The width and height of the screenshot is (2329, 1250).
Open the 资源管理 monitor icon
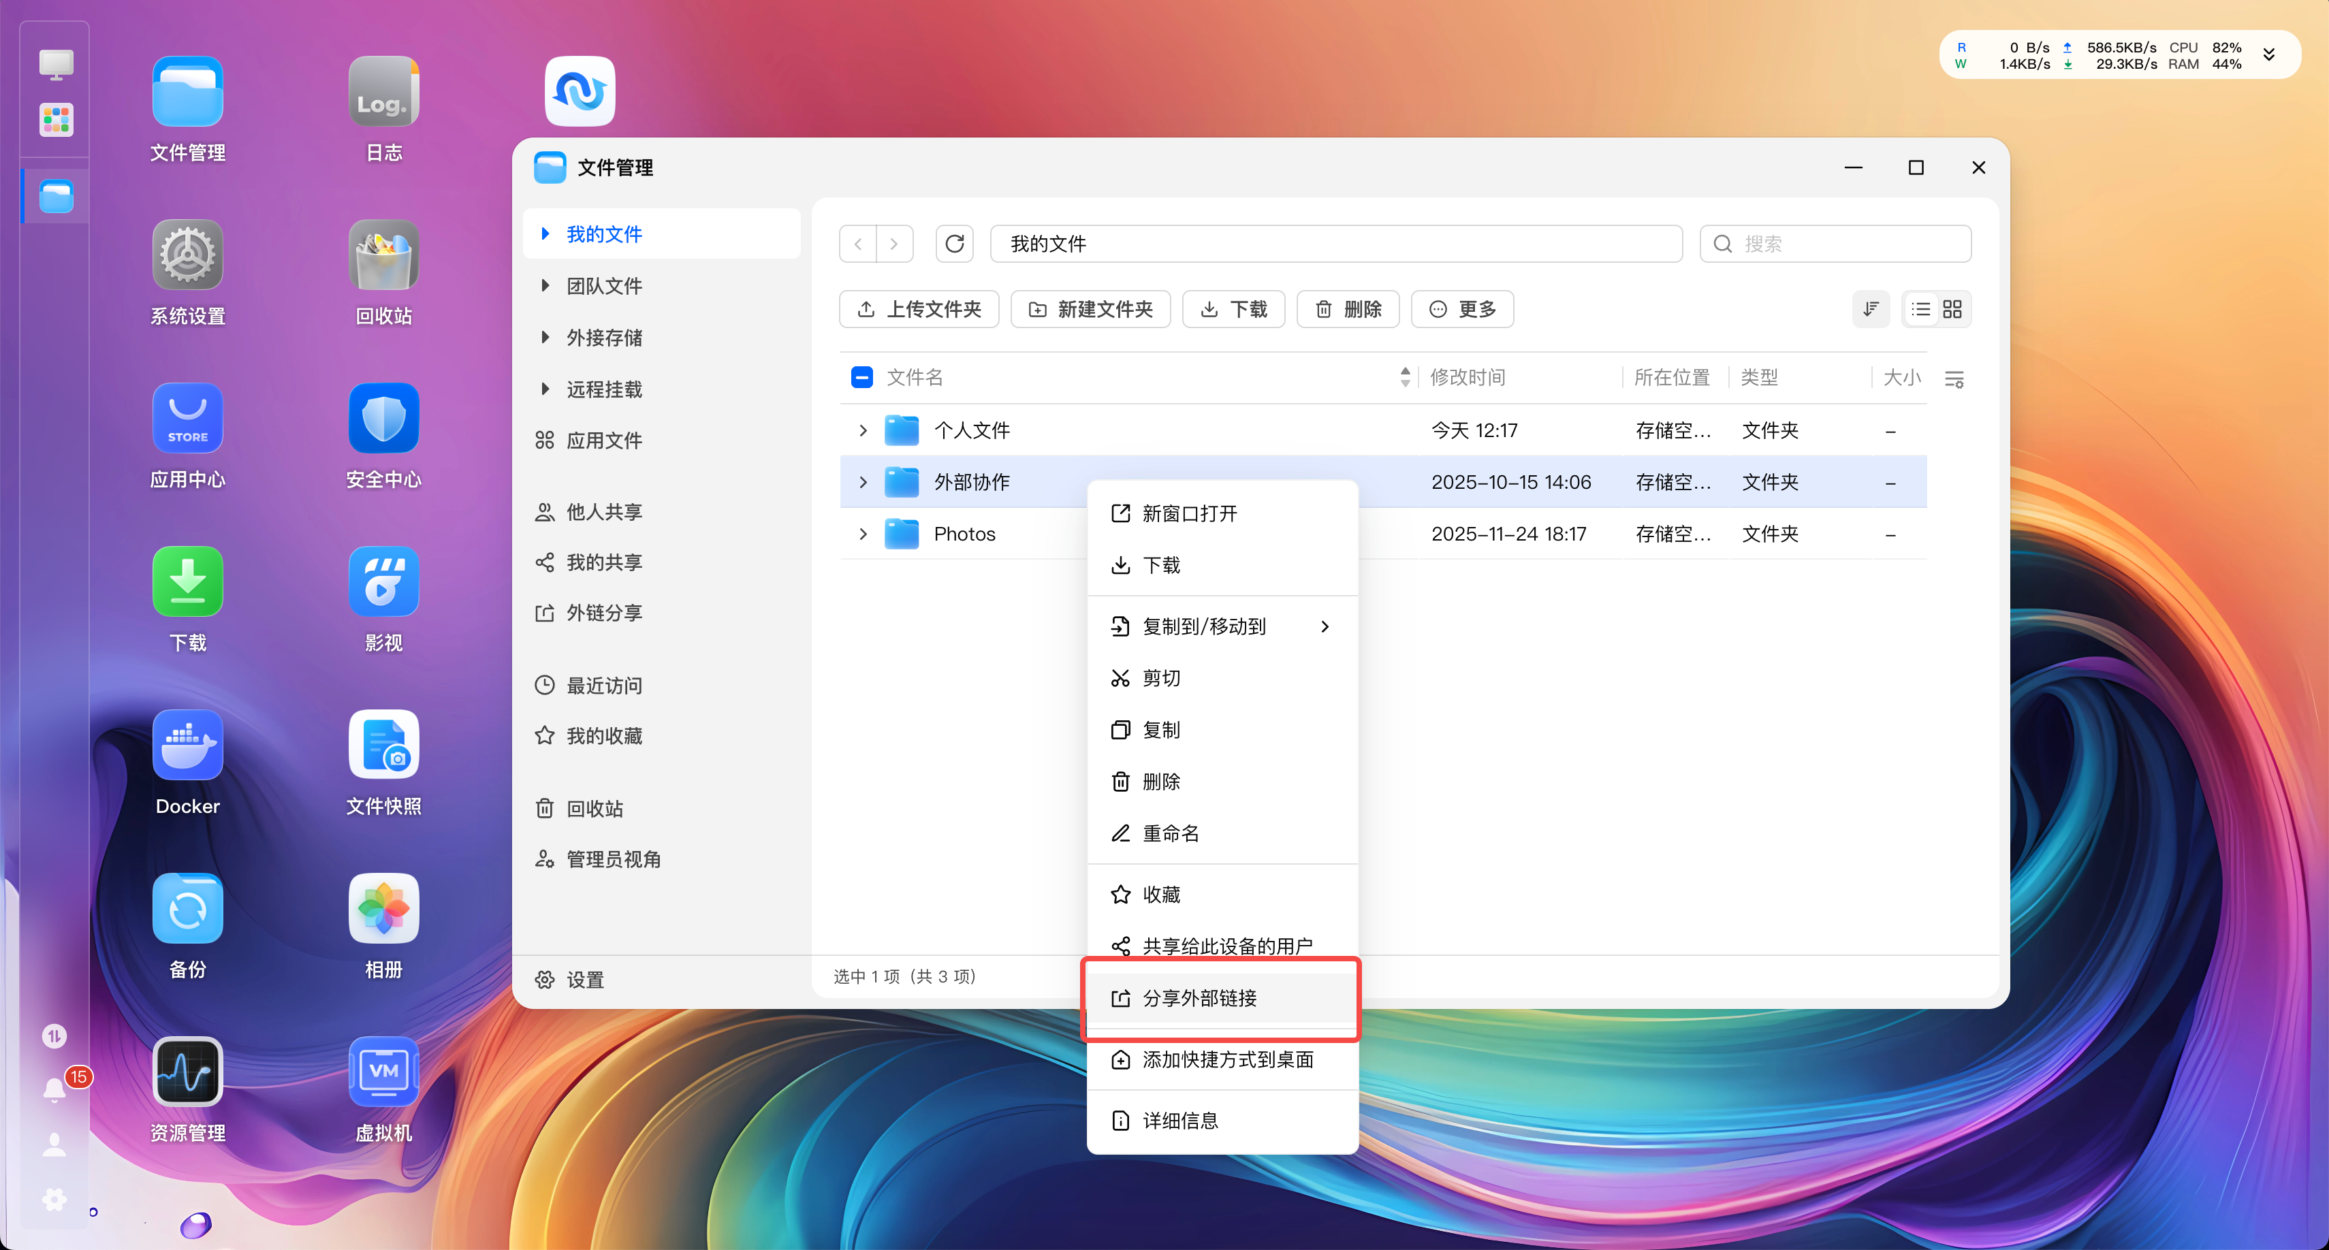pos(187,1072)
